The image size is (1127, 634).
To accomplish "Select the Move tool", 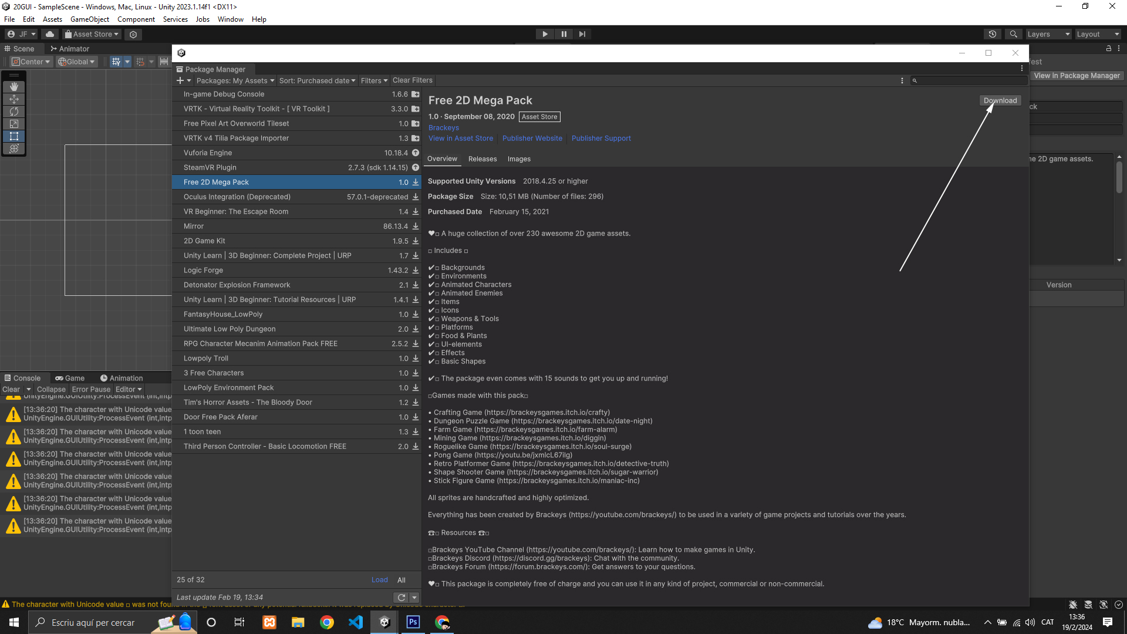I will click(14, 99).
